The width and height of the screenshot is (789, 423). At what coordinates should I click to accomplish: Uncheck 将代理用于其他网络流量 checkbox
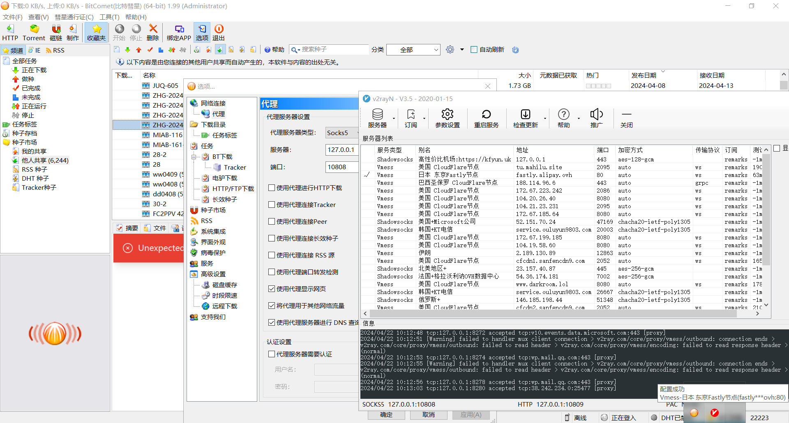click(272, 306)
